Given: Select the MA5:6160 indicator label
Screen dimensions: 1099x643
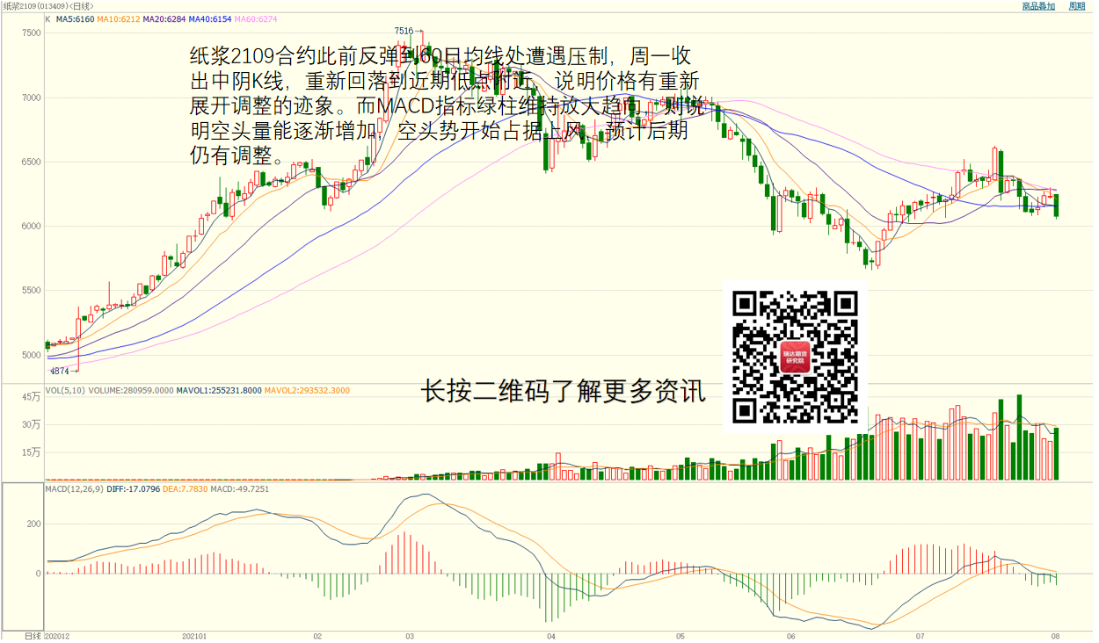Looking at the screenshot, I should tap(75, 18).
